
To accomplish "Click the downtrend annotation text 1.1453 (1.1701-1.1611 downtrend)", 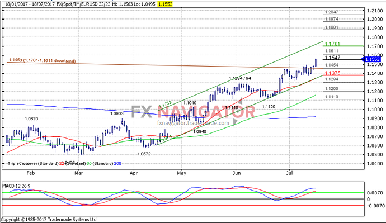I will coord(42,60).
